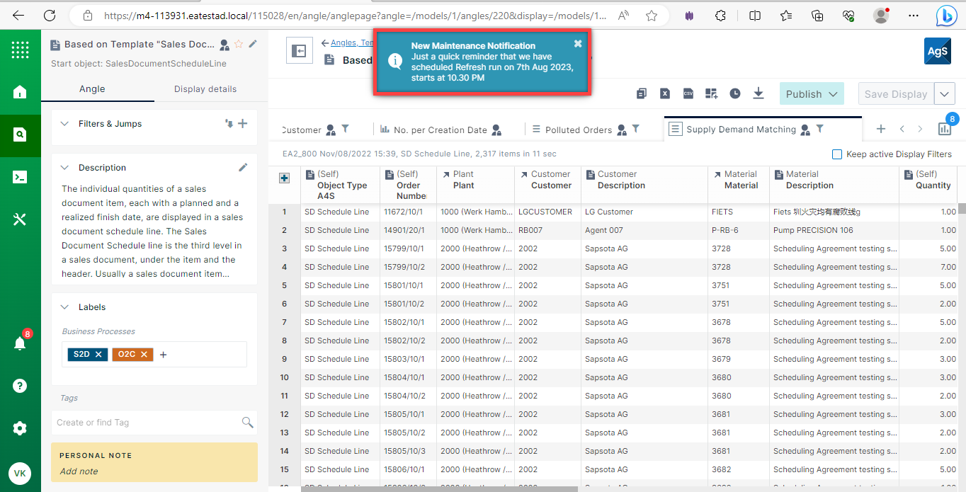
Task: Click the Save Display button
Action: coord(896,94)
